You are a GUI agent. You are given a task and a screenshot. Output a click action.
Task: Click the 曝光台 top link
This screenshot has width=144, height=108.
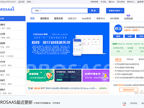[x=112, y=2]
